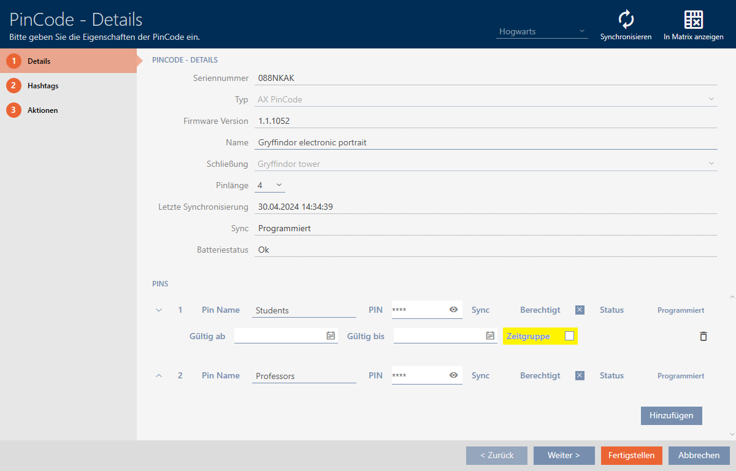This screenshot has width=736, height=471.
Task: Click the Hinzufügen button
Action: coord(671,415)
